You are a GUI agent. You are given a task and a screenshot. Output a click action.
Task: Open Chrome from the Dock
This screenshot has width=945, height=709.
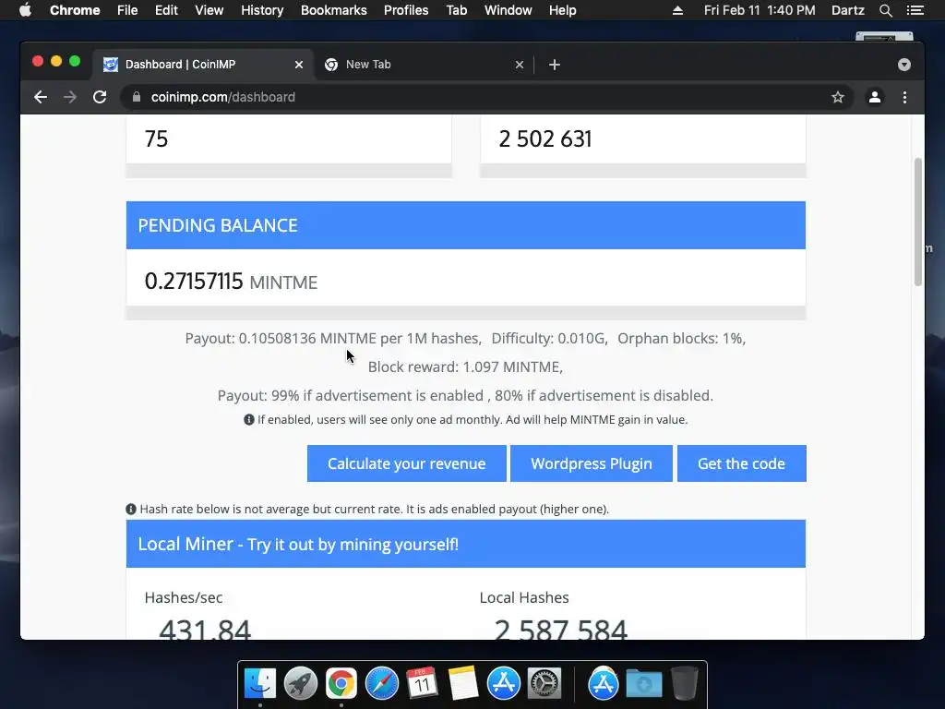point(341,684)
